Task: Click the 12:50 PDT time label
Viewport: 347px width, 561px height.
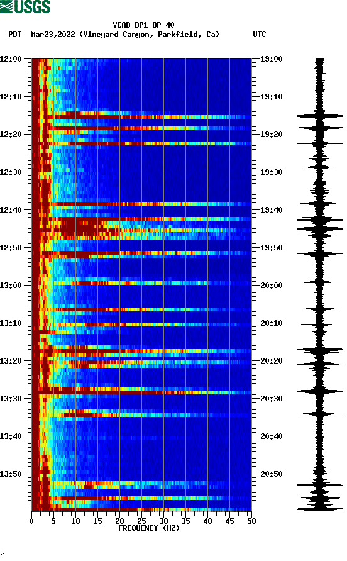Action: pos(11,248)
